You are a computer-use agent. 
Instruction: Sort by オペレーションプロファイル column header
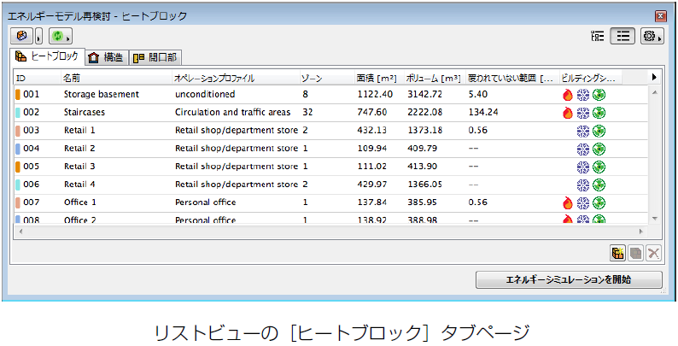pyautogui.click(x=236, y=78)
